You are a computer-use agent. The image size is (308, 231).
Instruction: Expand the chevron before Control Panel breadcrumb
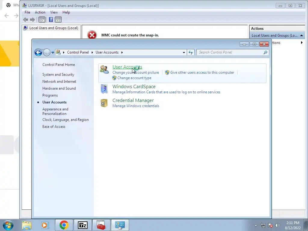click(64, 52)
